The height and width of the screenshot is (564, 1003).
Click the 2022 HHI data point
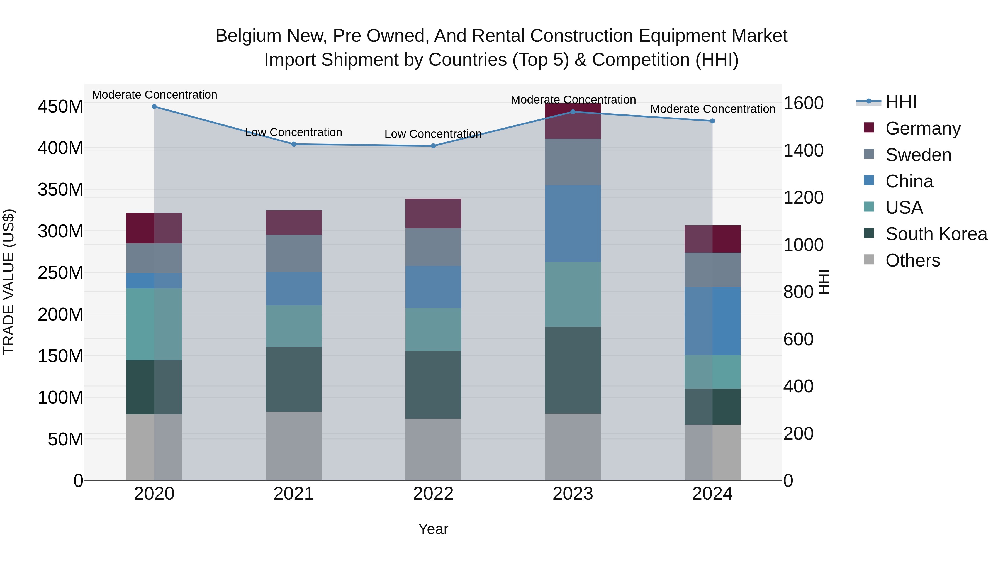click(x=433, y=146)
